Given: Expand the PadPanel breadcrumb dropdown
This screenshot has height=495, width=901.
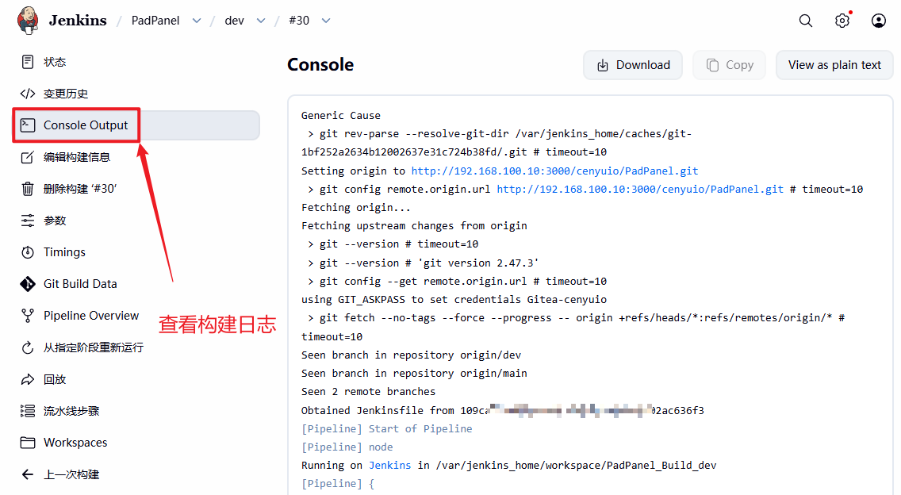Looking at the screenshot, I should pos(197,21).
